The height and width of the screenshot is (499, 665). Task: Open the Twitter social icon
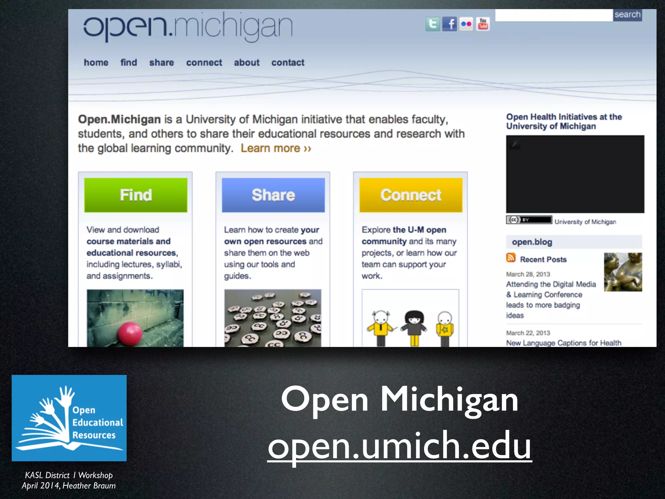(433, 24)
